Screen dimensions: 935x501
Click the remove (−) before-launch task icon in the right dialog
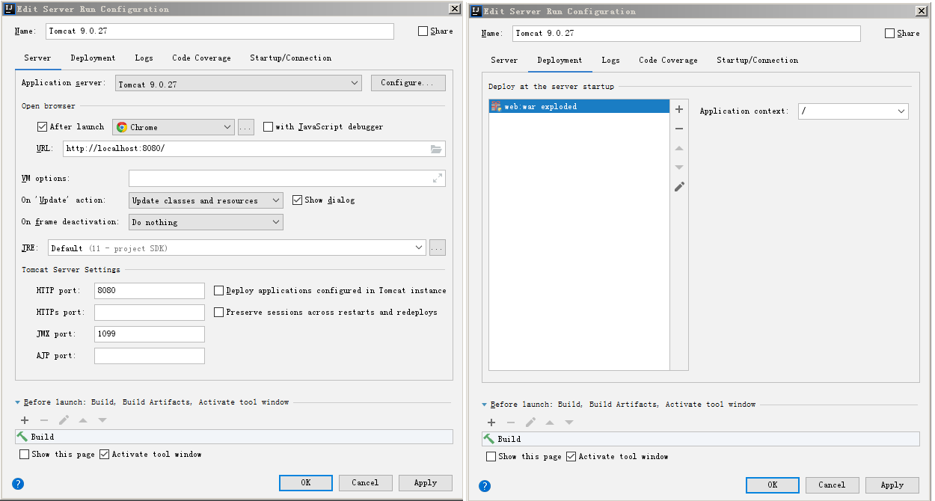point(511,422)
